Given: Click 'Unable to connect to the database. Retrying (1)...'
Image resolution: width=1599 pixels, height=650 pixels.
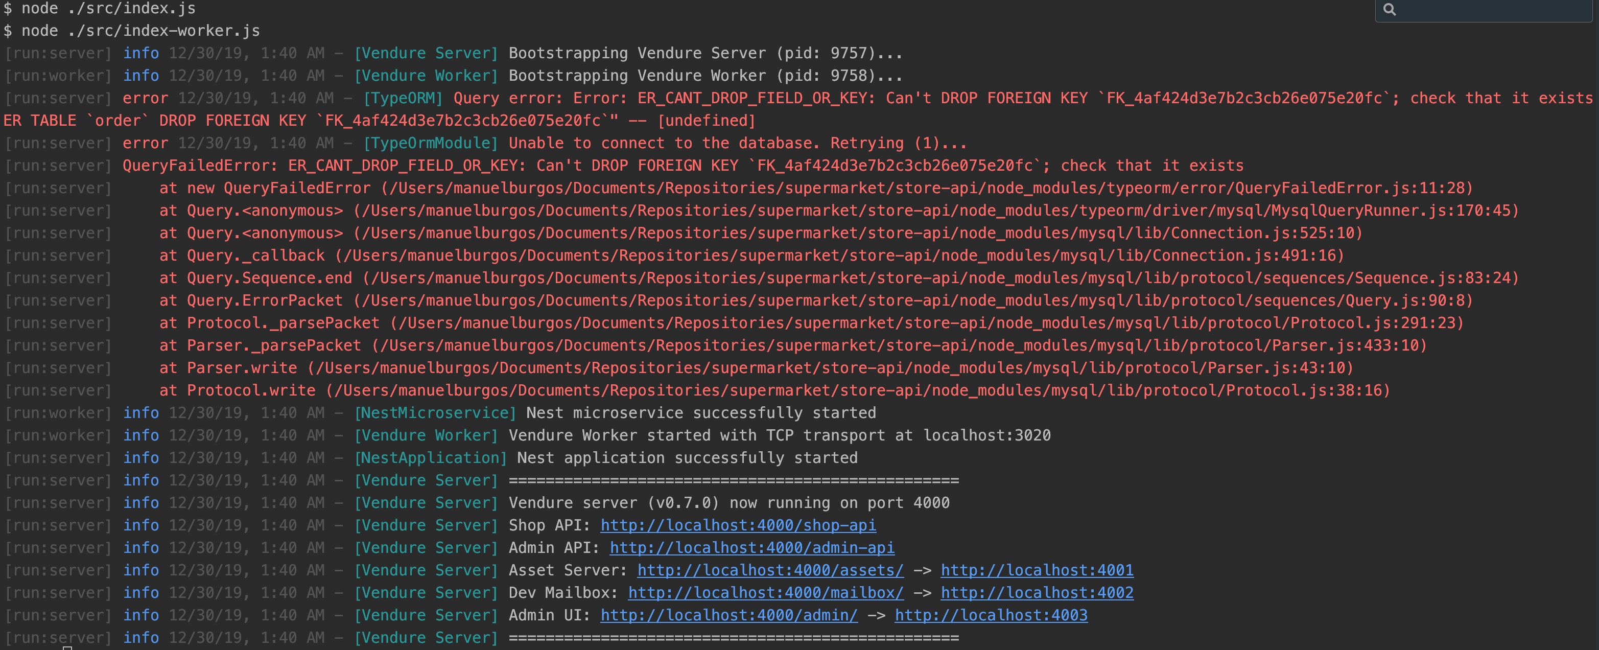Looking at the screenshot, I should pyautogui.click(x=737, y=144).
